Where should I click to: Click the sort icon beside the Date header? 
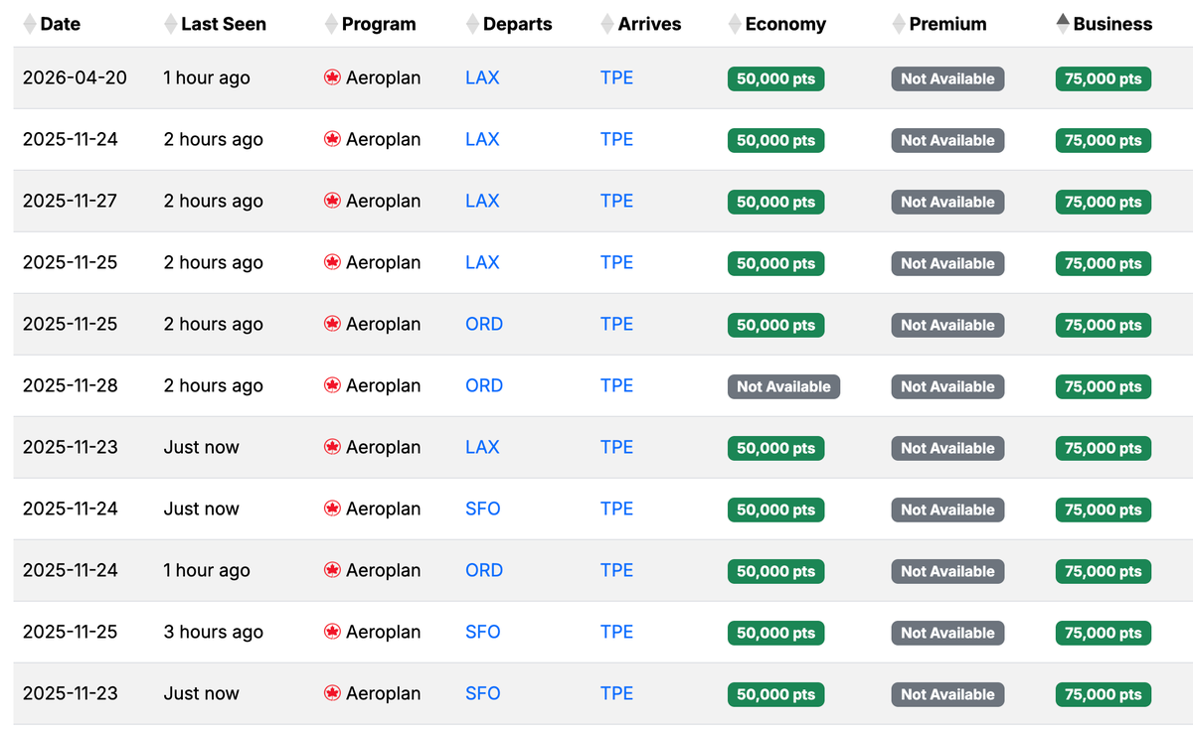point(31,23)
